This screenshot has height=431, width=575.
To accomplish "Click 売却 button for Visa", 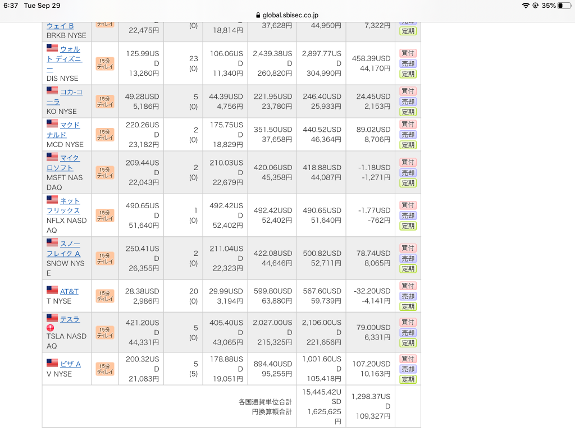I will coord(408,369).
